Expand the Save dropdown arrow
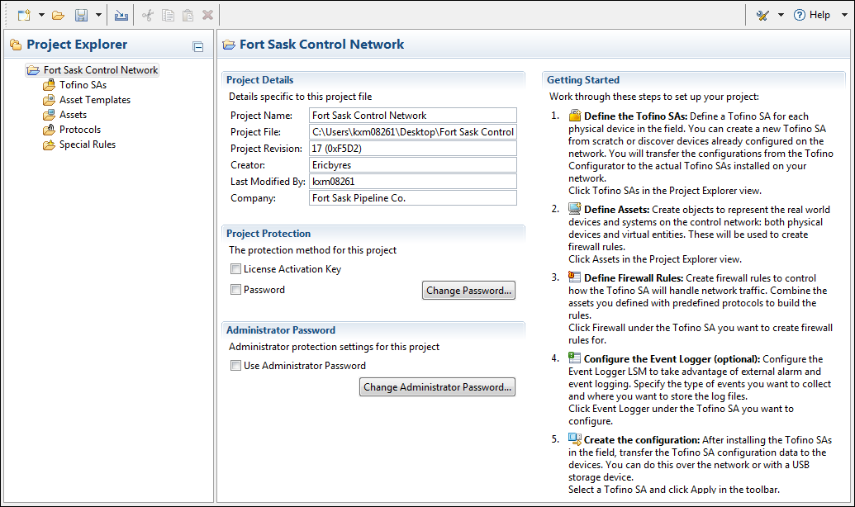This screenshot has height=507, width=855. [98, 15]
